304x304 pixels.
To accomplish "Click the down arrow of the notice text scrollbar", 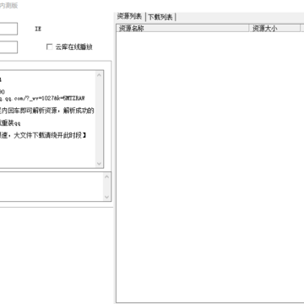I will (99, 164).
